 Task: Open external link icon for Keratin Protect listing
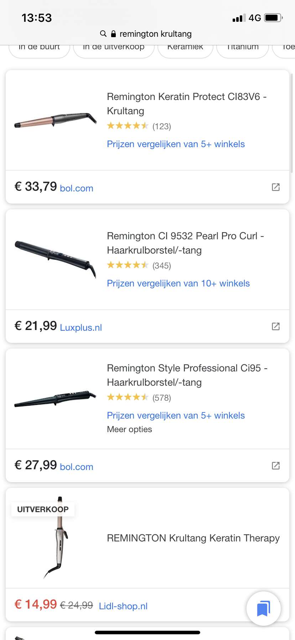pos(276,187)
